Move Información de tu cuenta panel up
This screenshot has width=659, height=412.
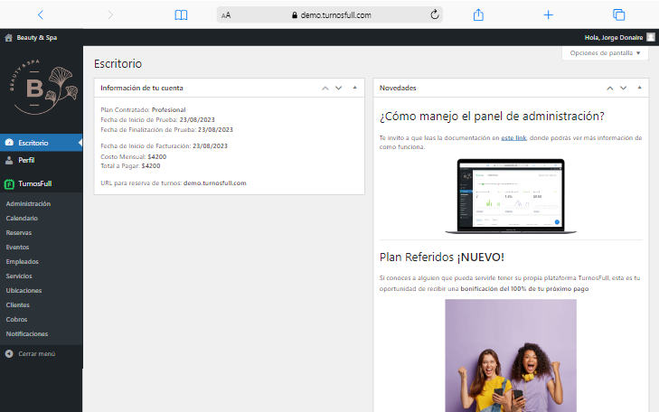[325, 88]
